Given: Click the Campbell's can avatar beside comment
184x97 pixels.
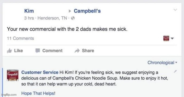Looking at the screenshot, I should coord(13,75).
